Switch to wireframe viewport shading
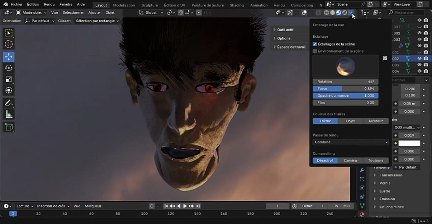This screenshot has height=224, width=432. click(x=326, y=13)
